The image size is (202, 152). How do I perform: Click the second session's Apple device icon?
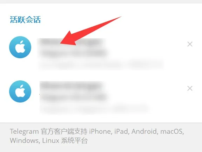click(20, 91)
